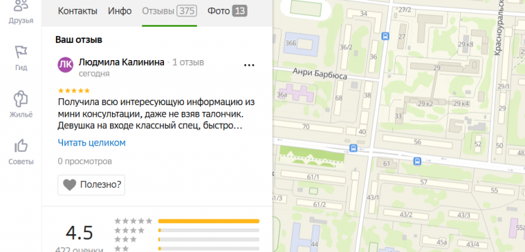Click building 43/3 on the map
525x252 pixels.
pos(463,215)
